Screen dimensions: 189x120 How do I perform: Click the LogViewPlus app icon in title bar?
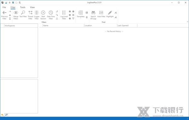(3, 3)
